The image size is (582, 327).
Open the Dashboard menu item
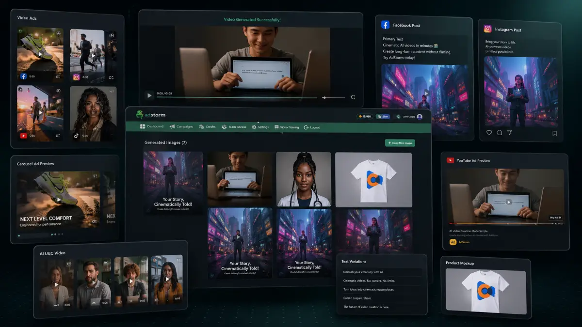click(x=152, y=126)
